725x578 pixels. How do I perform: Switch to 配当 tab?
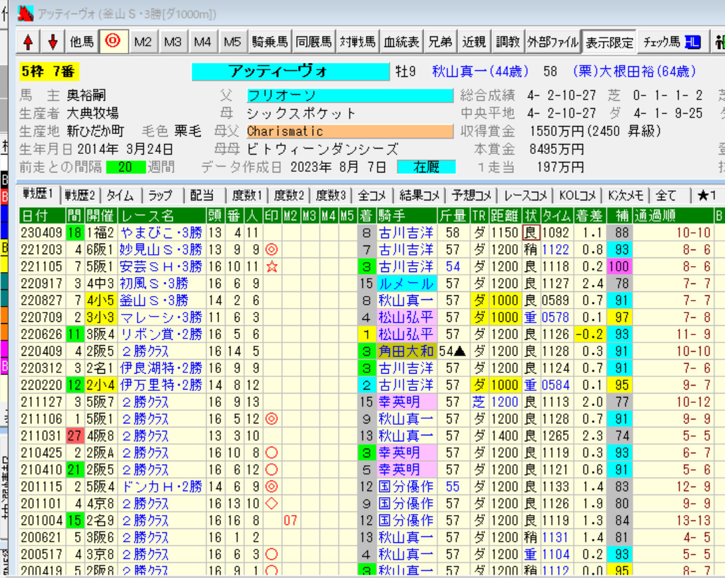pyautogui.click(x=202, y=196)
